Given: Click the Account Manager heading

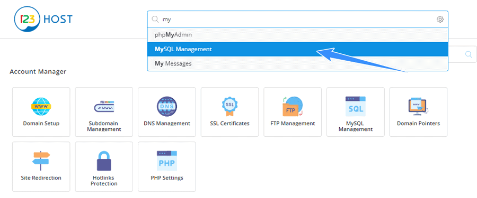Looking at the screenshot, I should click(x=38, y=72).
